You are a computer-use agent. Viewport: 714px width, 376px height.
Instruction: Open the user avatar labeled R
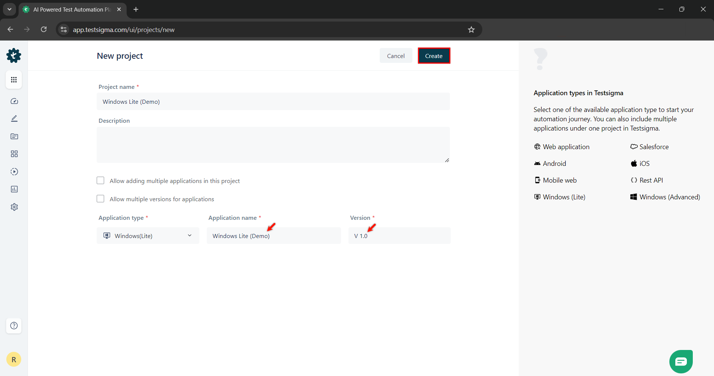tap(14, 360)
